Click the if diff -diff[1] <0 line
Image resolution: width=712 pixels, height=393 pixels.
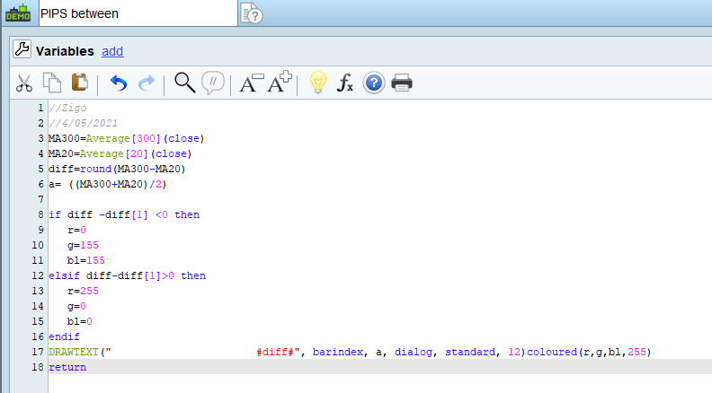[x=124, y=214]
